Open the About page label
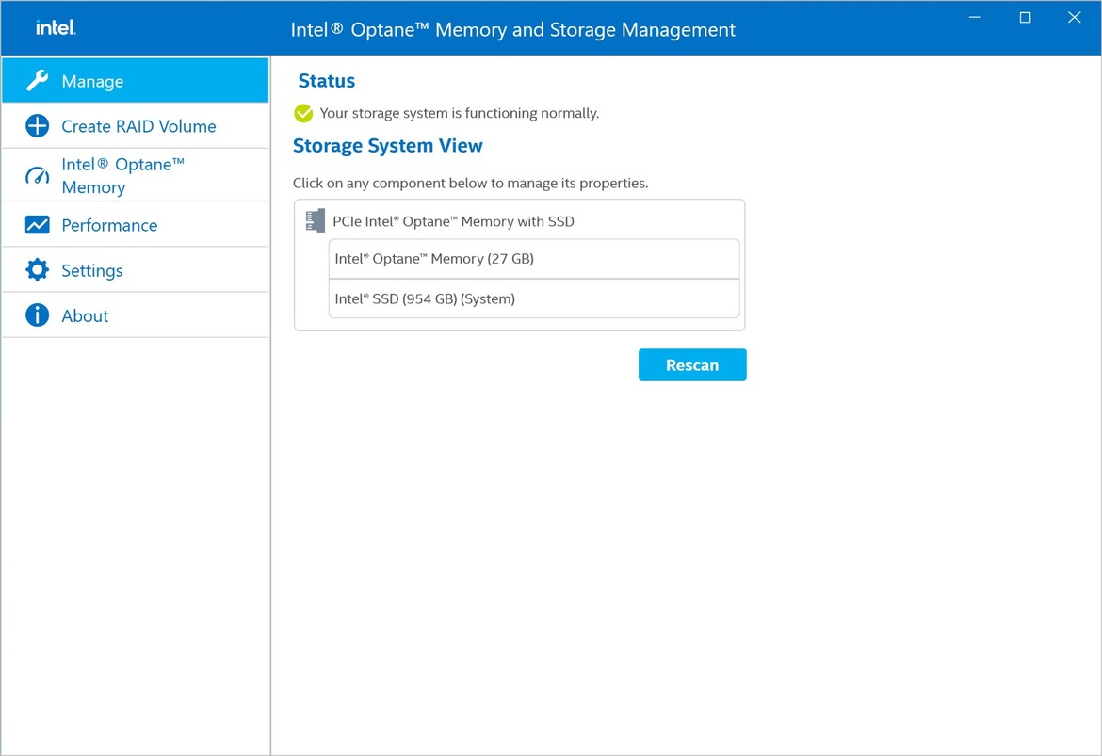 coord(85,316)
